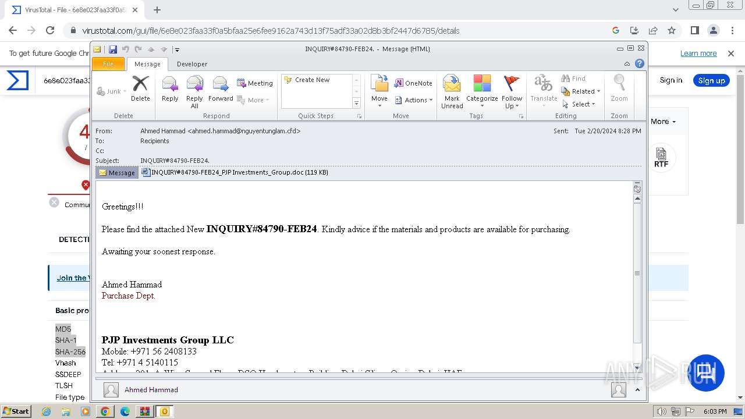Click the Reply All icon
Viewport: 745px width, 419px height.
click(x=194, y=92)
